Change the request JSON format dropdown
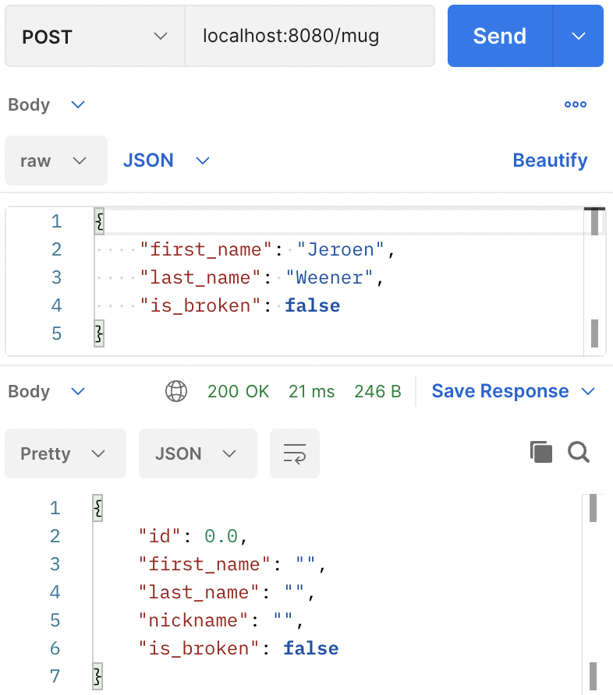 166,161
